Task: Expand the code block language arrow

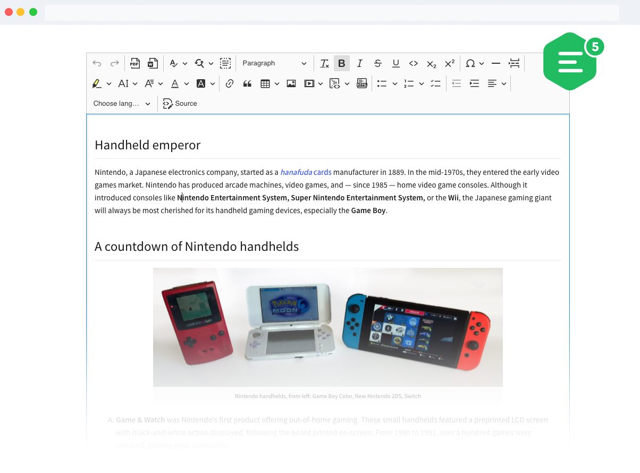Action: [347, 83]
